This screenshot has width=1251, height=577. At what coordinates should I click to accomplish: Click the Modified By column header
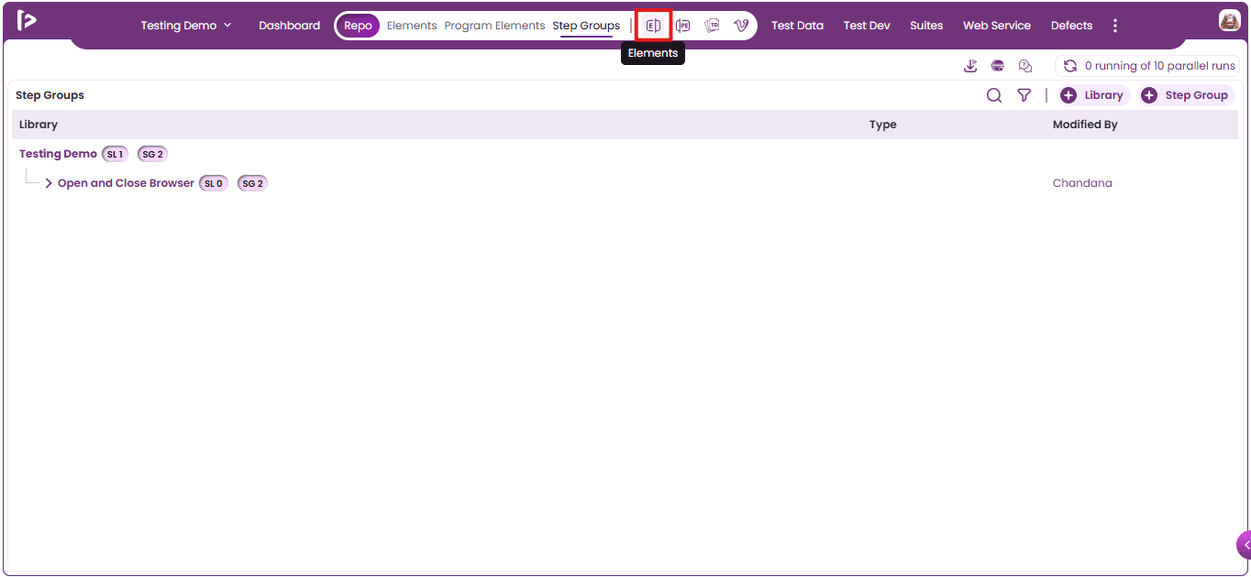pyautogui.click(x=1085, y=125)
